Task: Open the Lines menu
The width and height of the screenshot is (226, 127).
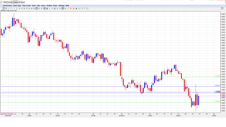Action: [x=43, y=6]
